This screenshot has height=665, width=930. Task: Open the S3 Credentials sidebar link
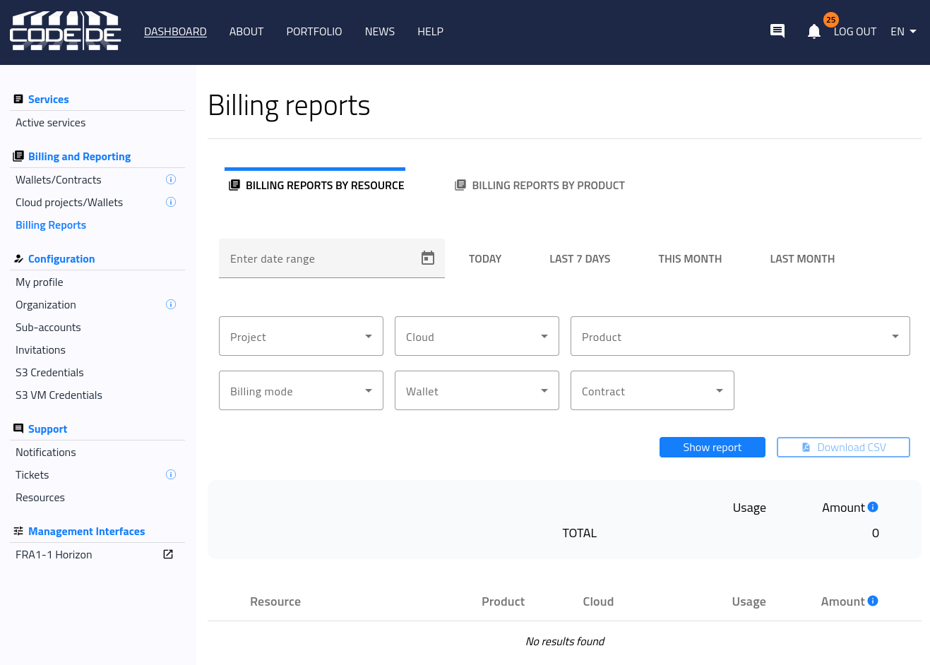point(49,373)
